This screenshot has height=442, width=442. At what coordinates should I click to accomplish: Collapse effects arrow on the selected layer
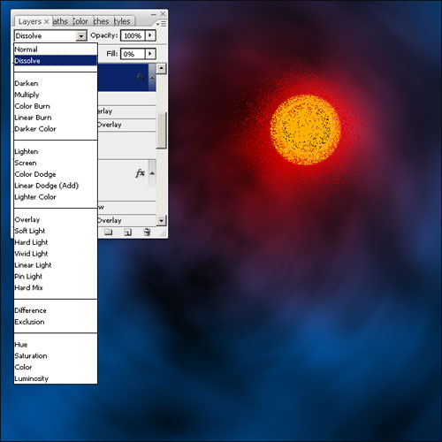tap(152, 78)
